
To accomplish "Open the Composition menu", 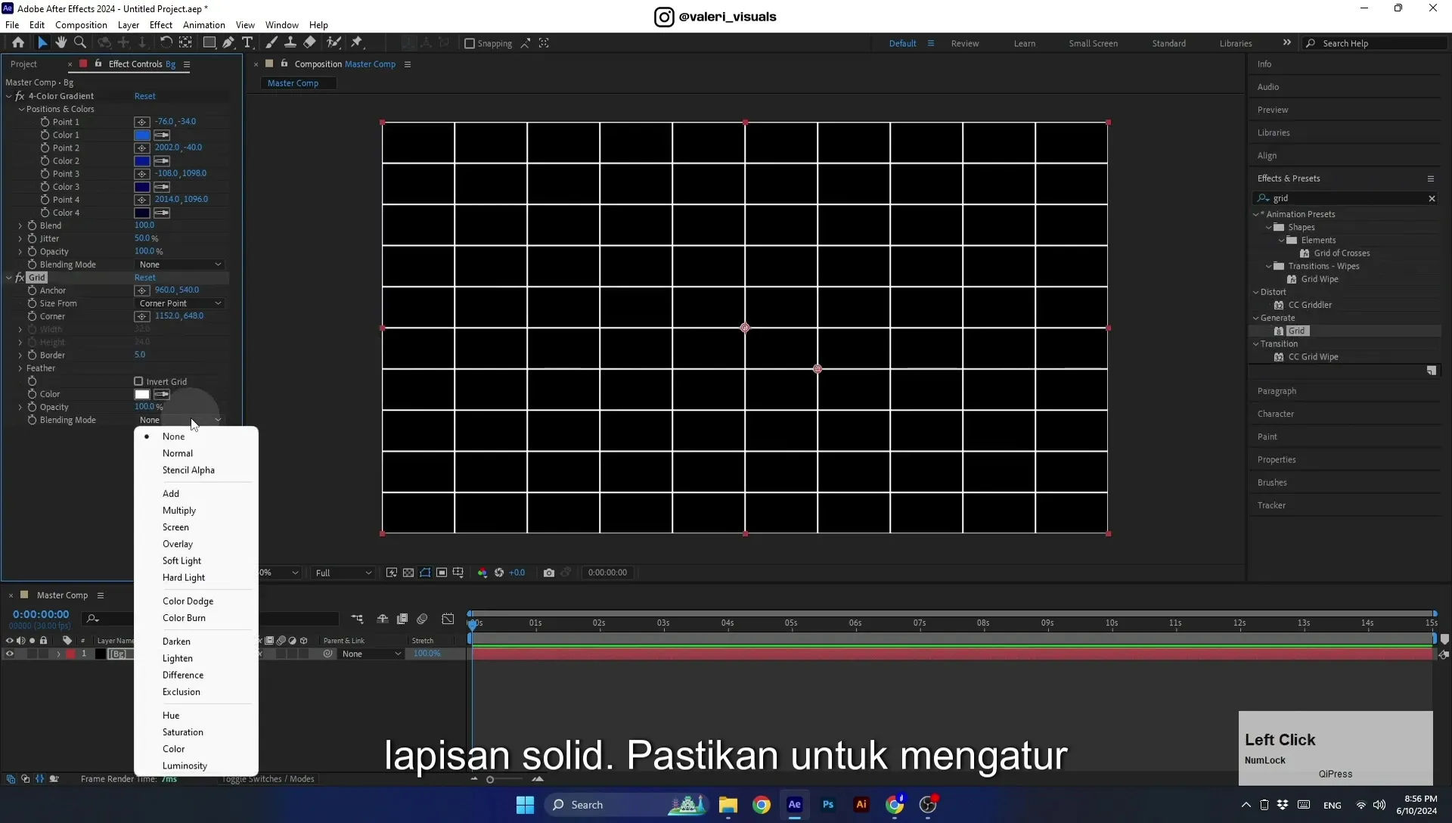I will click(x=81, y=25).
